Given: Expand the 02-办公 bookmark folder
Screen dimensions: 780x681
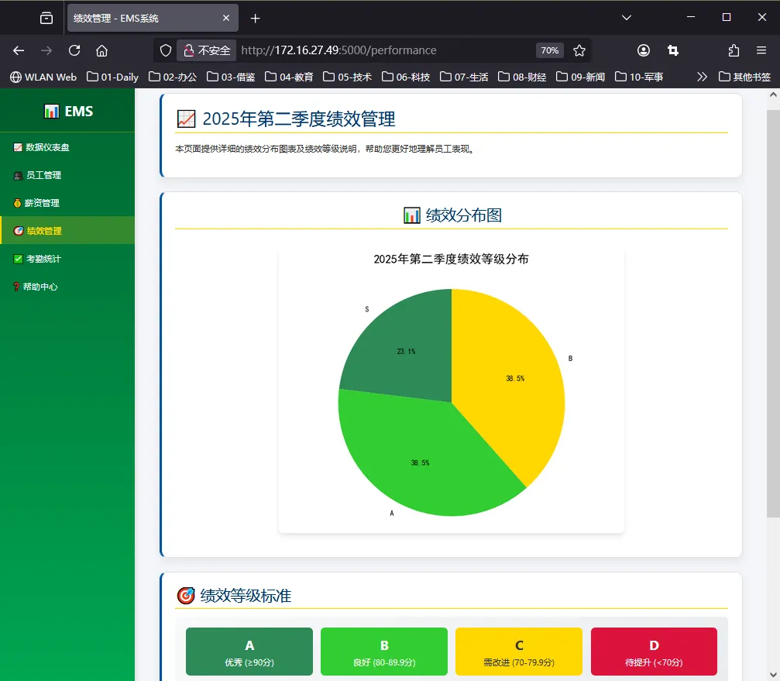Looking at the screenshot, I should pos(173,77).
